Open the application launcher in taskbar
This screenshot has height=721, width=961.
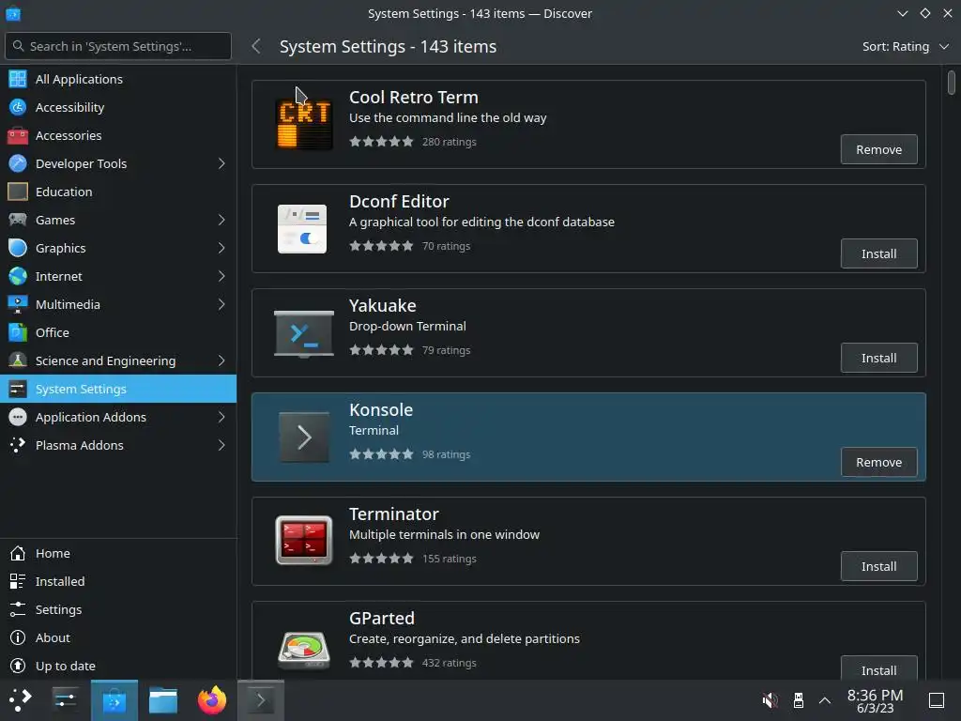21,700
